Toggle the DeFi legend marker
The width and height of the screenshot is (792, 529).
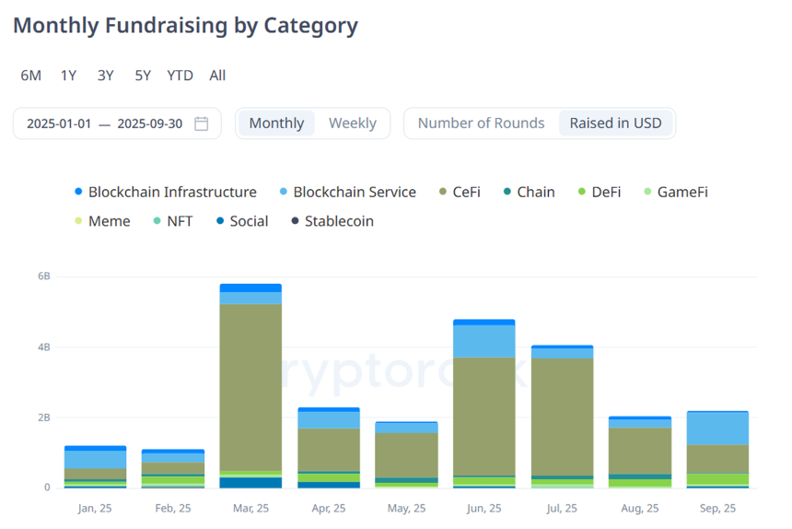[x=581, y=193]
